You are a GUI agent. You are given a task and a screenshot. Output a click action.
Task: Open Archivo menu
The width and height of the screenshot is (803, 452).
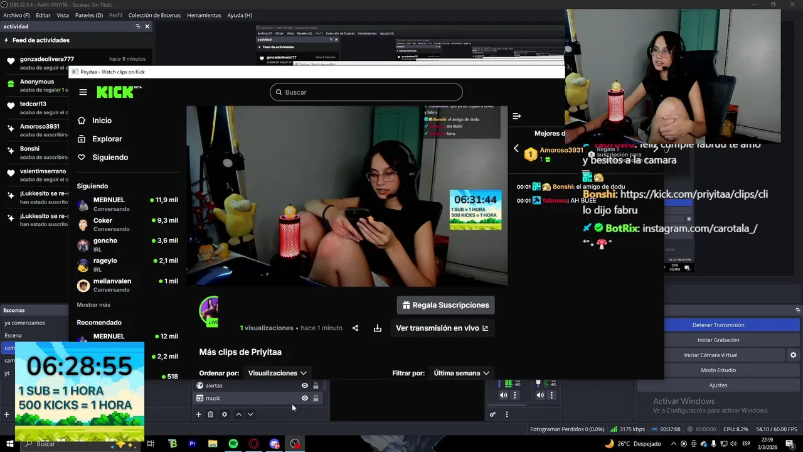[x=16, y=15]
